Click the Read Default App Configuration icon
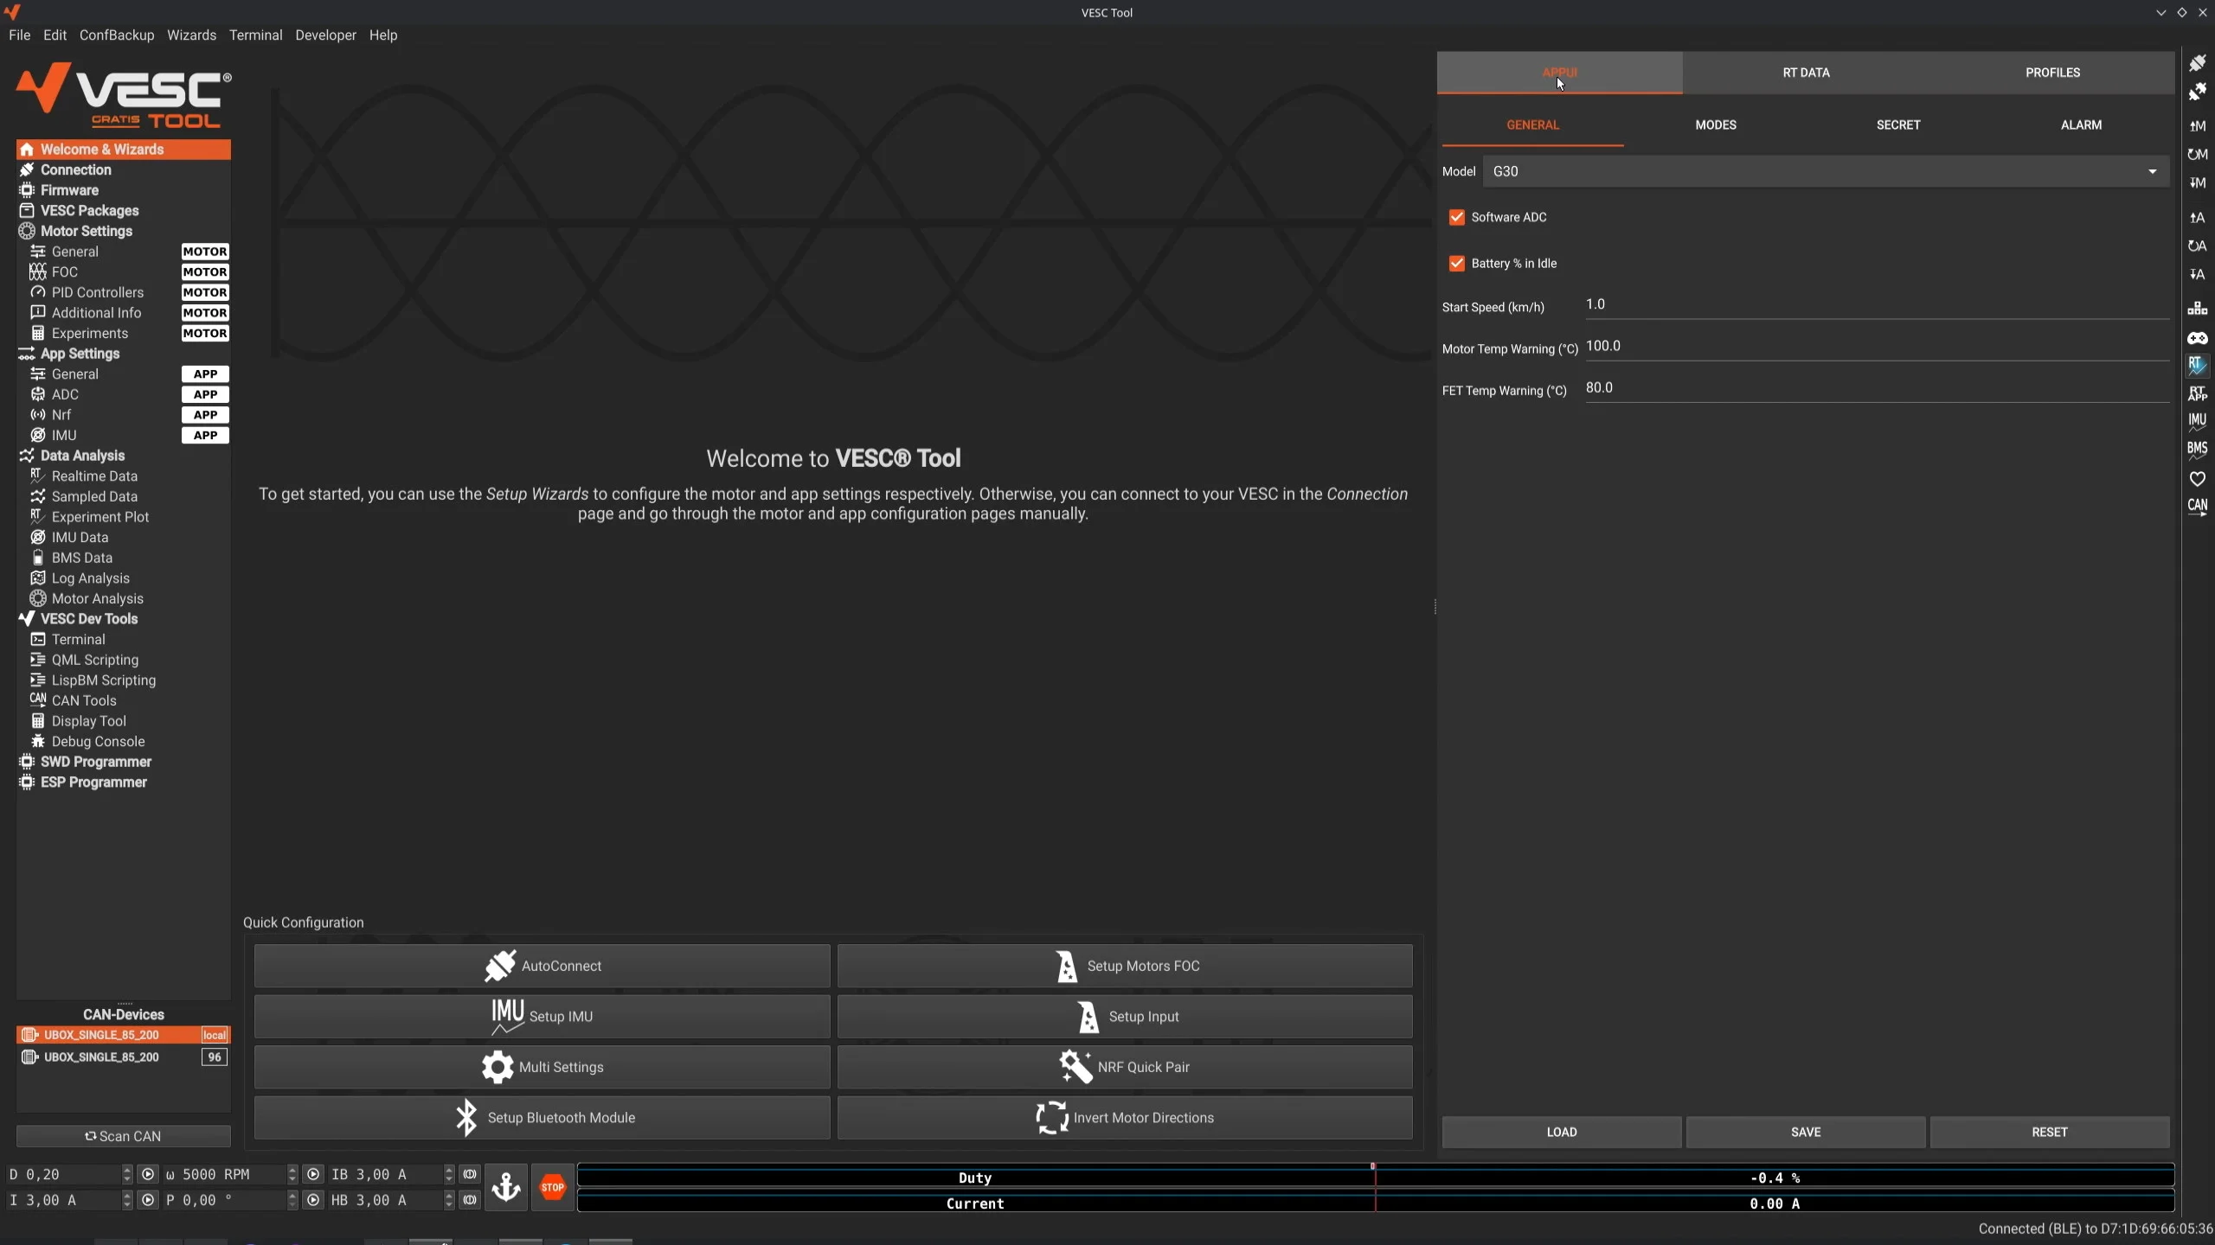Viewport: 2215px width, 1245px height. (x=2197, y=246)
